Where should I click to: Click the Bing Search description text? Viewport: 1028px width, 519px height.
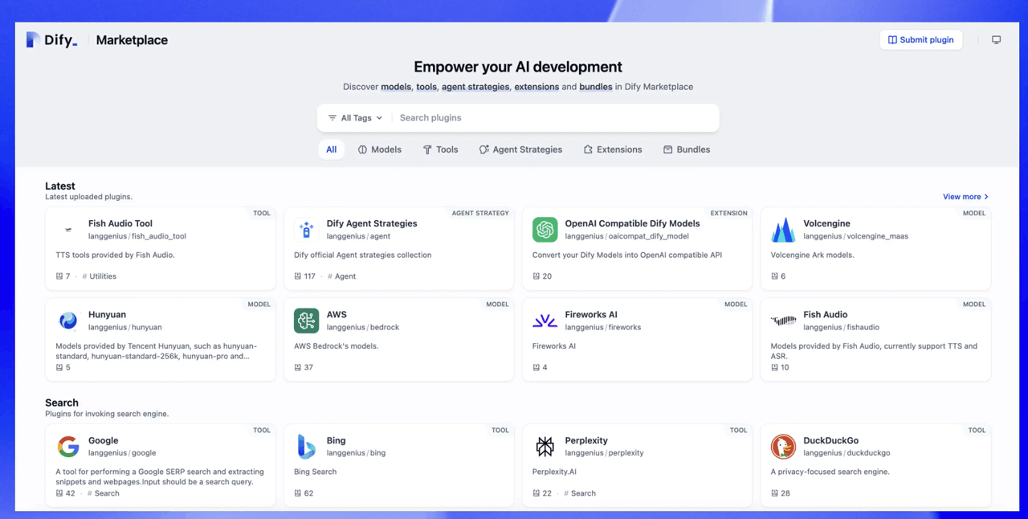point(315,472)
